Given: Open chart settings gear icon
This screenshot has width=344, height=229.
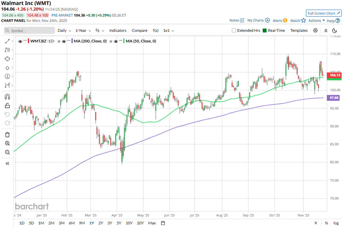Looking at the screenshot, I should [x=315, y=31].
